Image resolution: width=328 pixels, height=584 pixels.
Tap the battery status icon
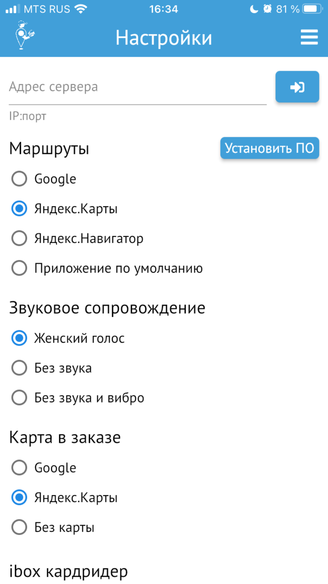pos(312,9)
